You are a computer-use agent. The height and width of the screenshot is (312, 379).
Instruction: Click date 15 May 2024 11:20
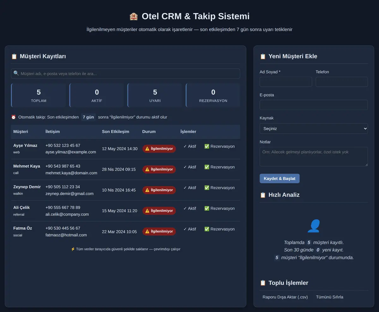[120, 211]
